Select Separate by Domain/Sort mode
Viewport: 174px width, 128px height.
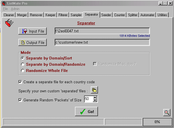coord(23,58)
